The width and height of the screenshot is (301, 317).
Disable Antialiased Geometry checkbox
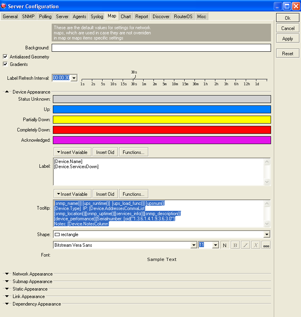coord(6,57)
